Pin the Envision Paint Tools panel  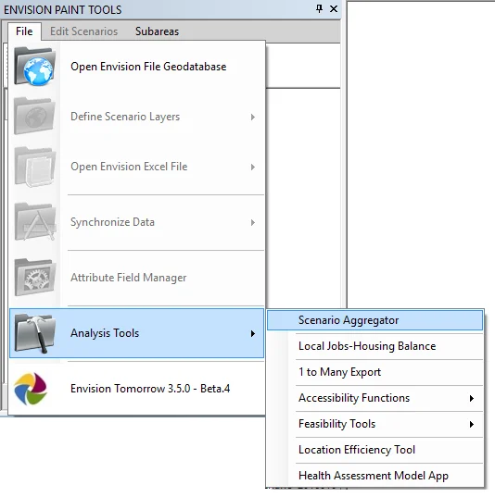coord(319,9)
